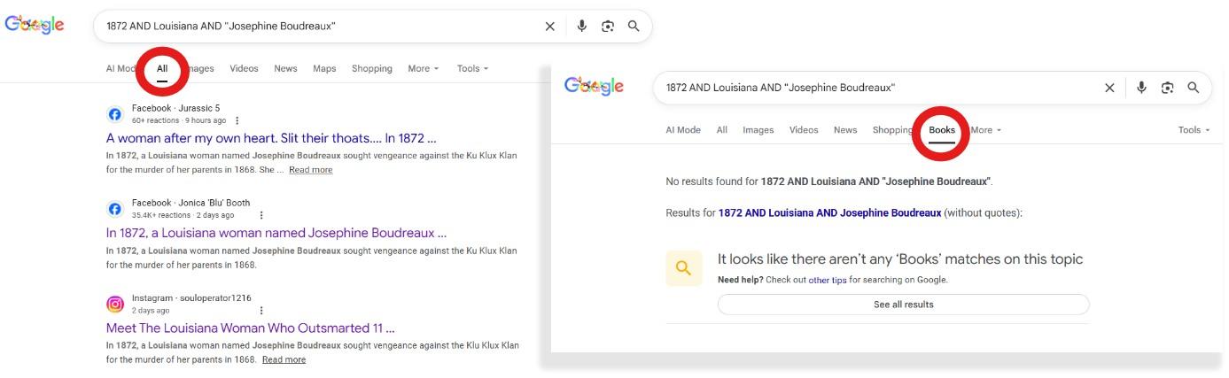This screenshot has width=1229, height=378.
Task: Click the Google Lens camera icon in right search bar
Action: 1167,88
